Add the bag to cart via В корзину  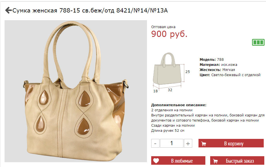[x=231, y=143]
